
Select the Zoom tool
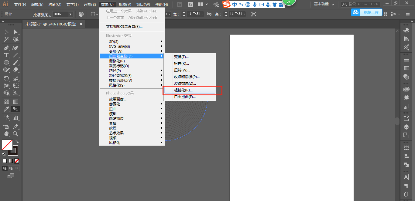[x=15, y=134]
